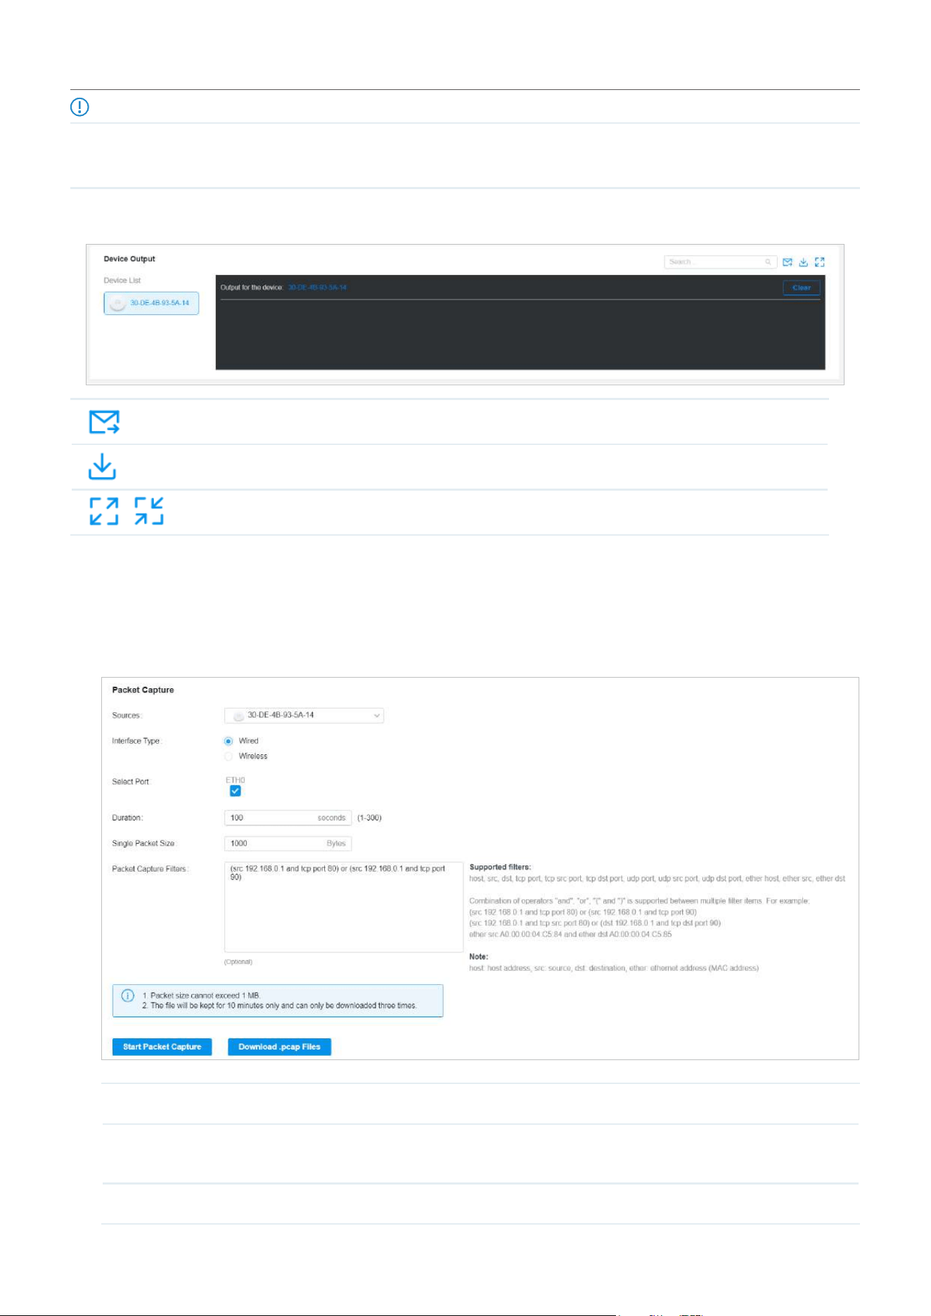Image resolution: width=931 pixels, height=1316 pixels.
Task: Select device 30-DE-4B-93-5A-14 in Device List
Action: click(151, 303)
